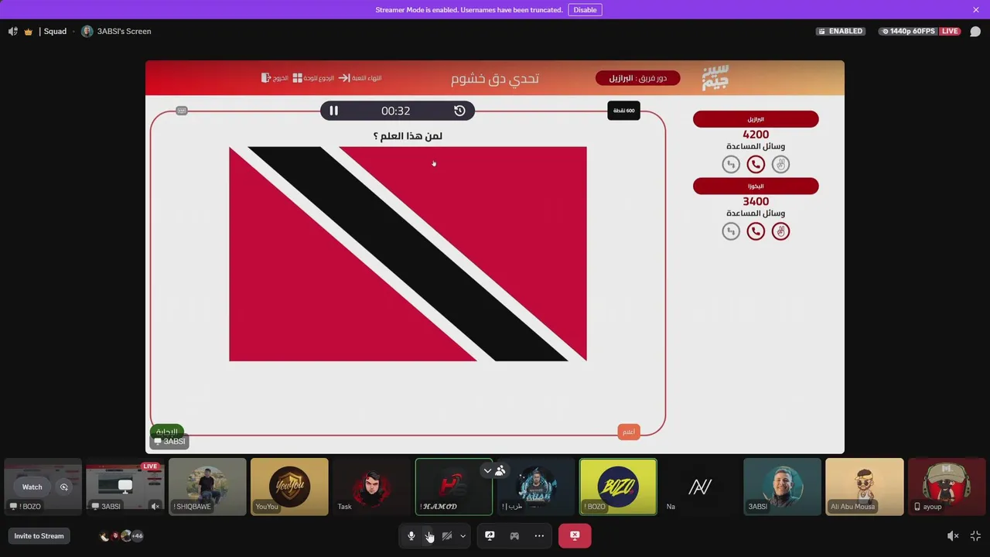Select 3ABSI avatar participant tile

pyautogui.click(x=782, y=487)
